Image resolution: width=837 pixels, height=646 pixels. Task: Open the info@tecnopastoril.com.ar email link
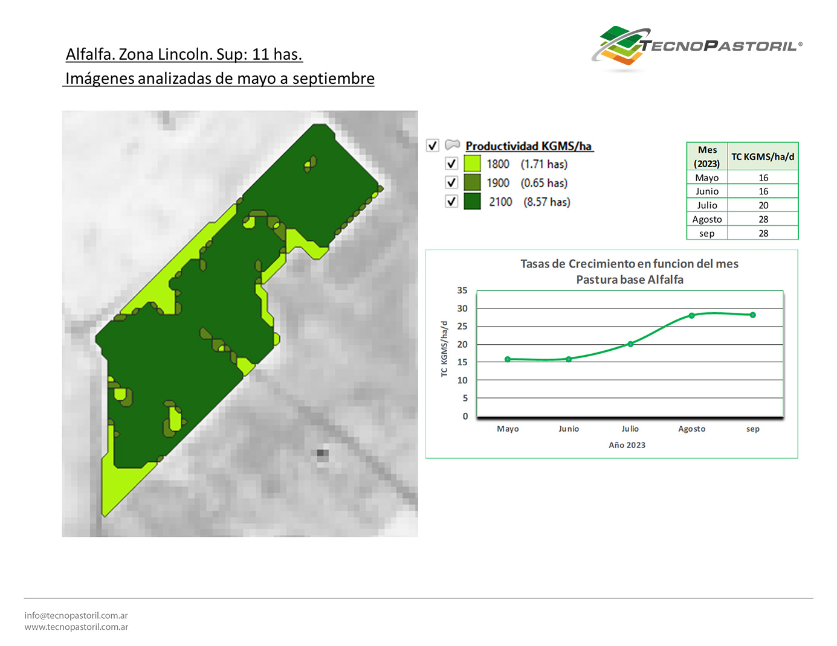click(x=76, y=615)
